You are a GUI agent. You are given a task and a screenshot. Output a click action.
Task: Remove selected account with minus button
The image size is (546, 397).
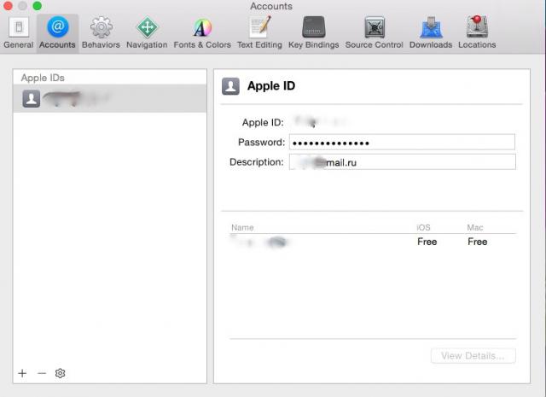coord(42,373)
